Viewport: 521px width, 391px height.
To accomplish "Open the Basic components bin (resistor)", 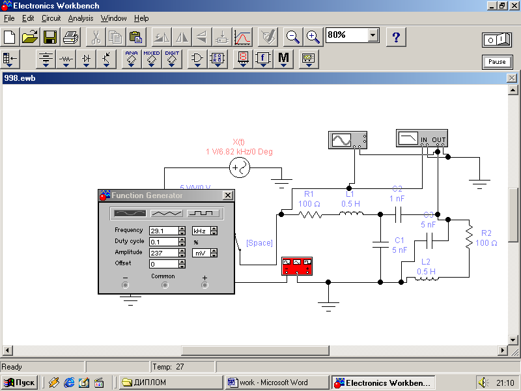I will click(x=66, y=59).
